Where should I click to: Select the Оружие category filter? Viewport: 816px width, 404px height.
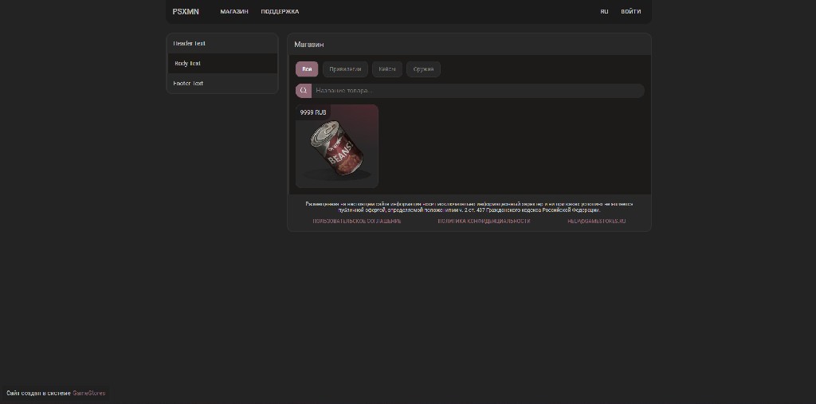point(423,69)
